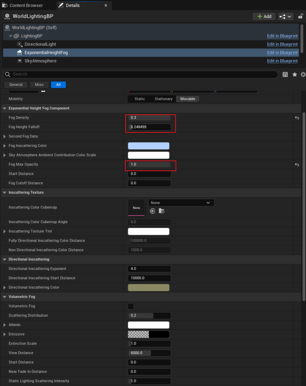Use selected asset arrow for cubemap
Screen dimensions: 306x386
point(153,211)
